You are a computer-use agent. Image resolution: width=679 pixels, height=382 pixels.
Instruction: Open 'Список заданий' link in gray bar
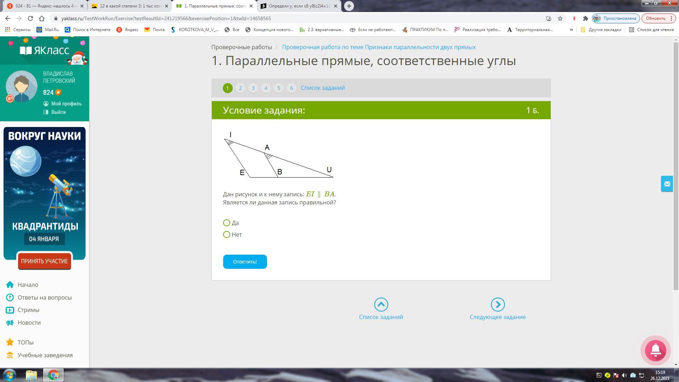(x=323, y=88)
